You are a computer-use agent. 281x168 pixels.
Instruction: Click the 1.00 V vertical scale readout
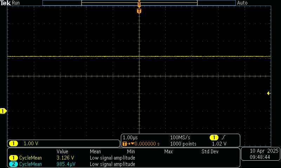pyautogui.click(x=31, y=143)
